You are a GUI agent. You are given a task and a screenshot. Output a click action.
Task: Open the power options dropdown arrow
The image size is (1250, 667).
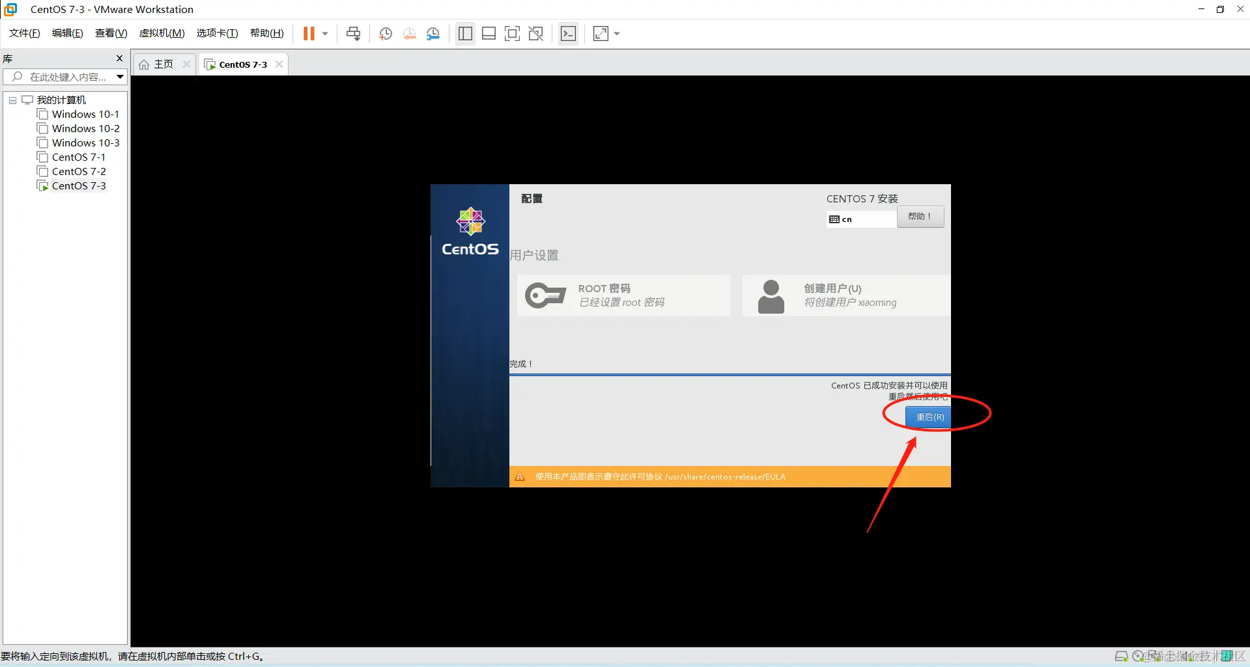325,34
